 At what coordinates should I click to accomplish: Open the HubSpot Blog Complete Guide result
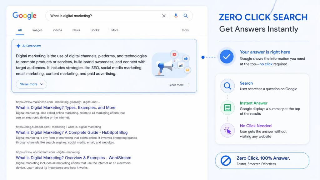point(72,132)
